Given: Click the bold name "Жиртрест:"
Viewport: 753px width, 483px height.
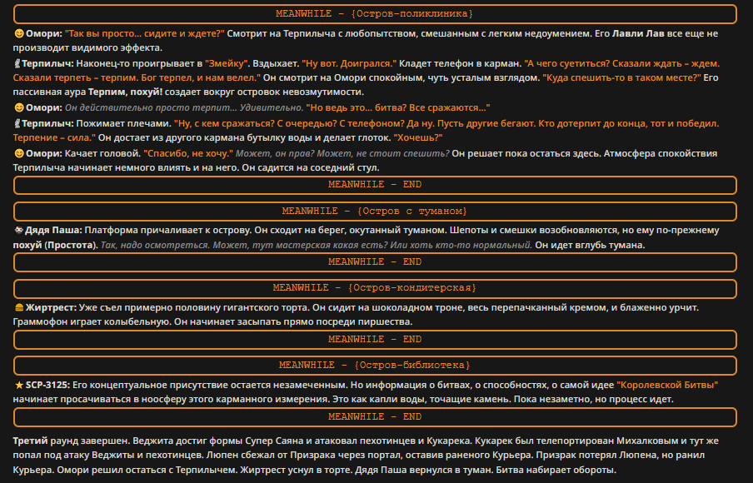Looking at the screenshot, I should tap(51, 307).
